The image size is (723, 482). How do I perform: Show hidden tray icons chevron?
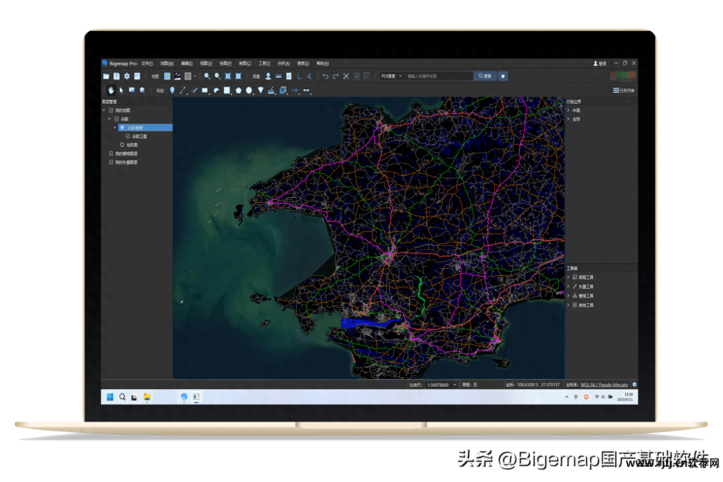[567, 397]
